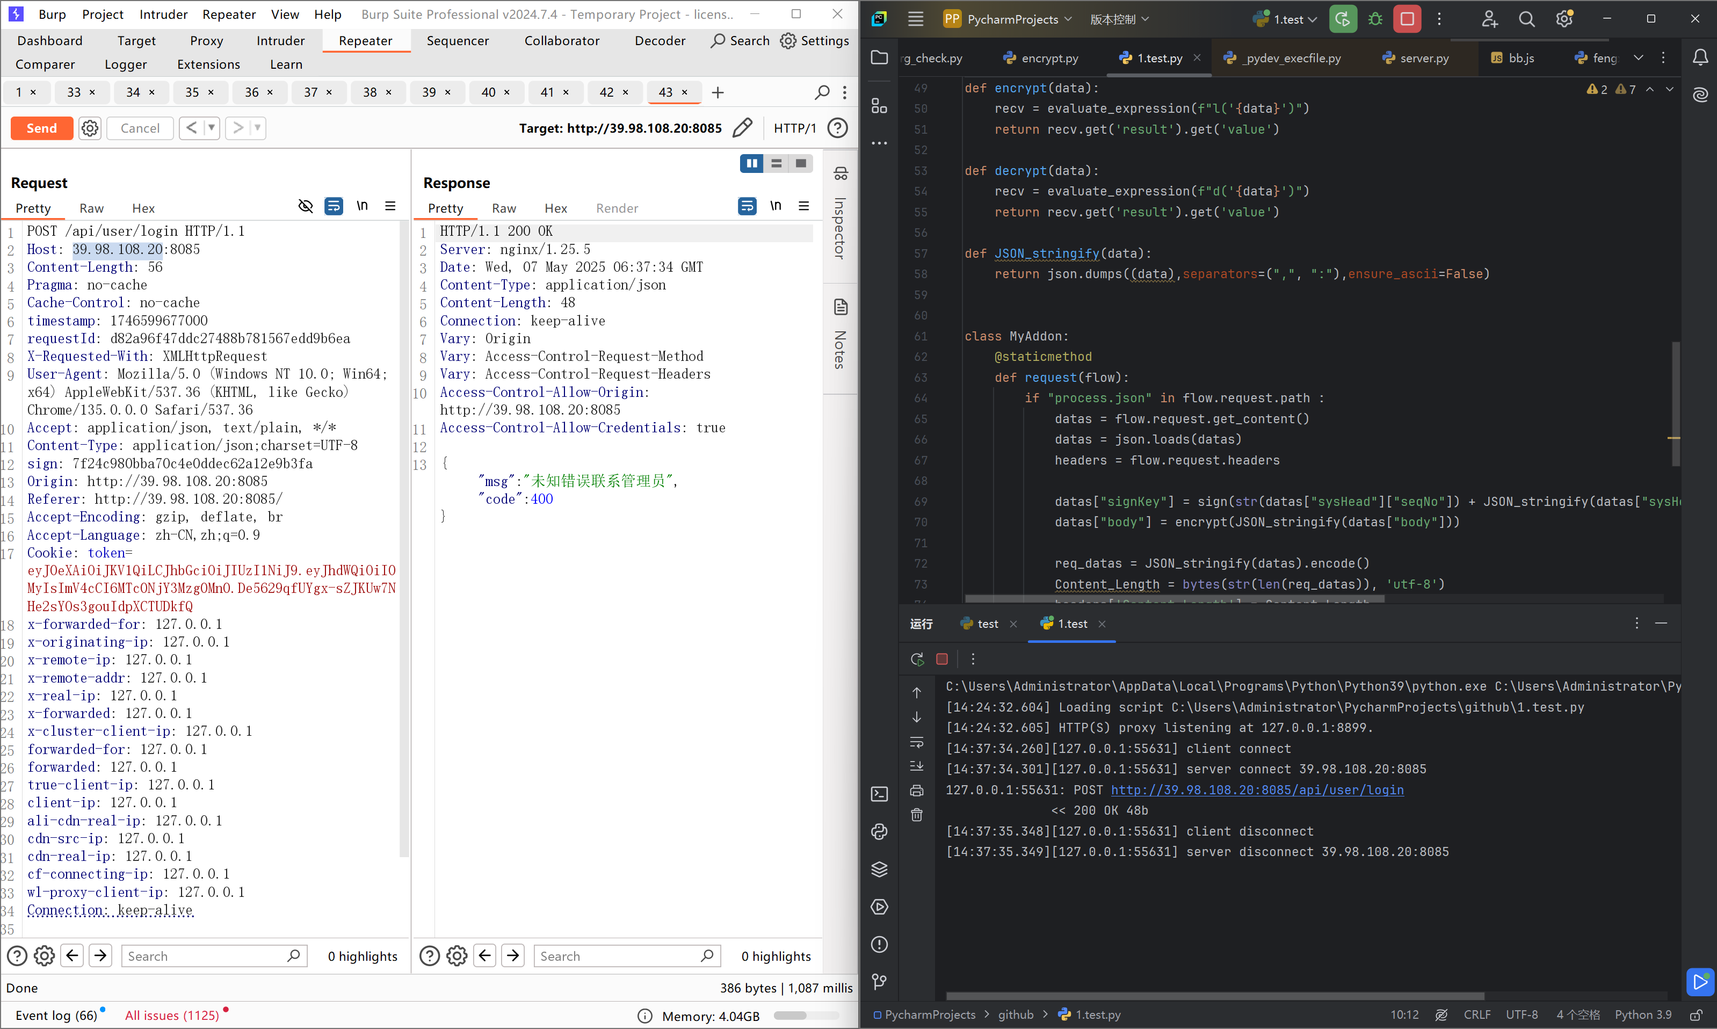Open the Intruder menu in the menu bar
Screen dimensions: 1717x1029
[x=163, y=15]
